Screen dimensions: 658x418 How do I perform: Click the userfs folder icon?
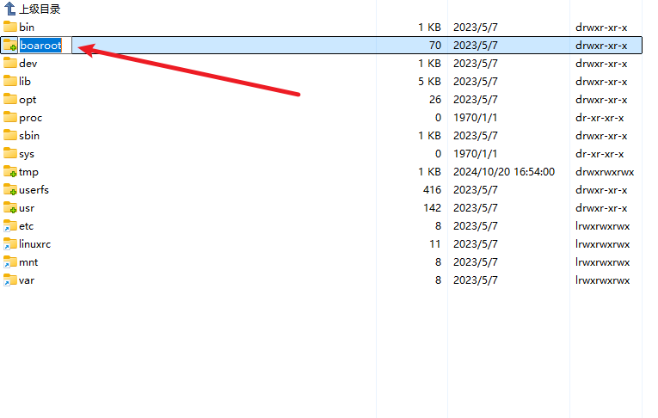9,189
